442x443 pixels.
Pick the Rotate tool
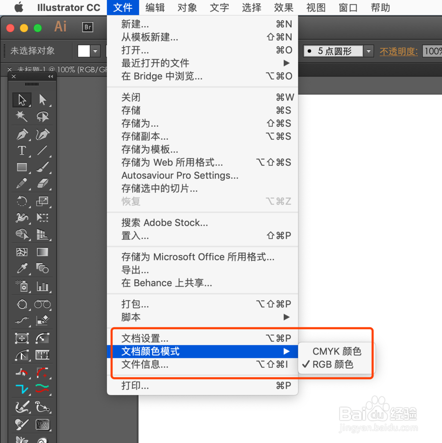(x=22, y=201)
